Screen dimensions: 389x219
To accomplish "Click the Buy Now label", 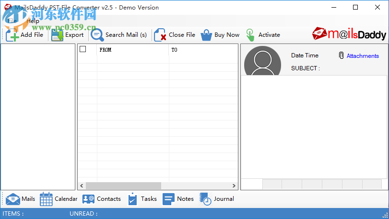I will point(227,35).
